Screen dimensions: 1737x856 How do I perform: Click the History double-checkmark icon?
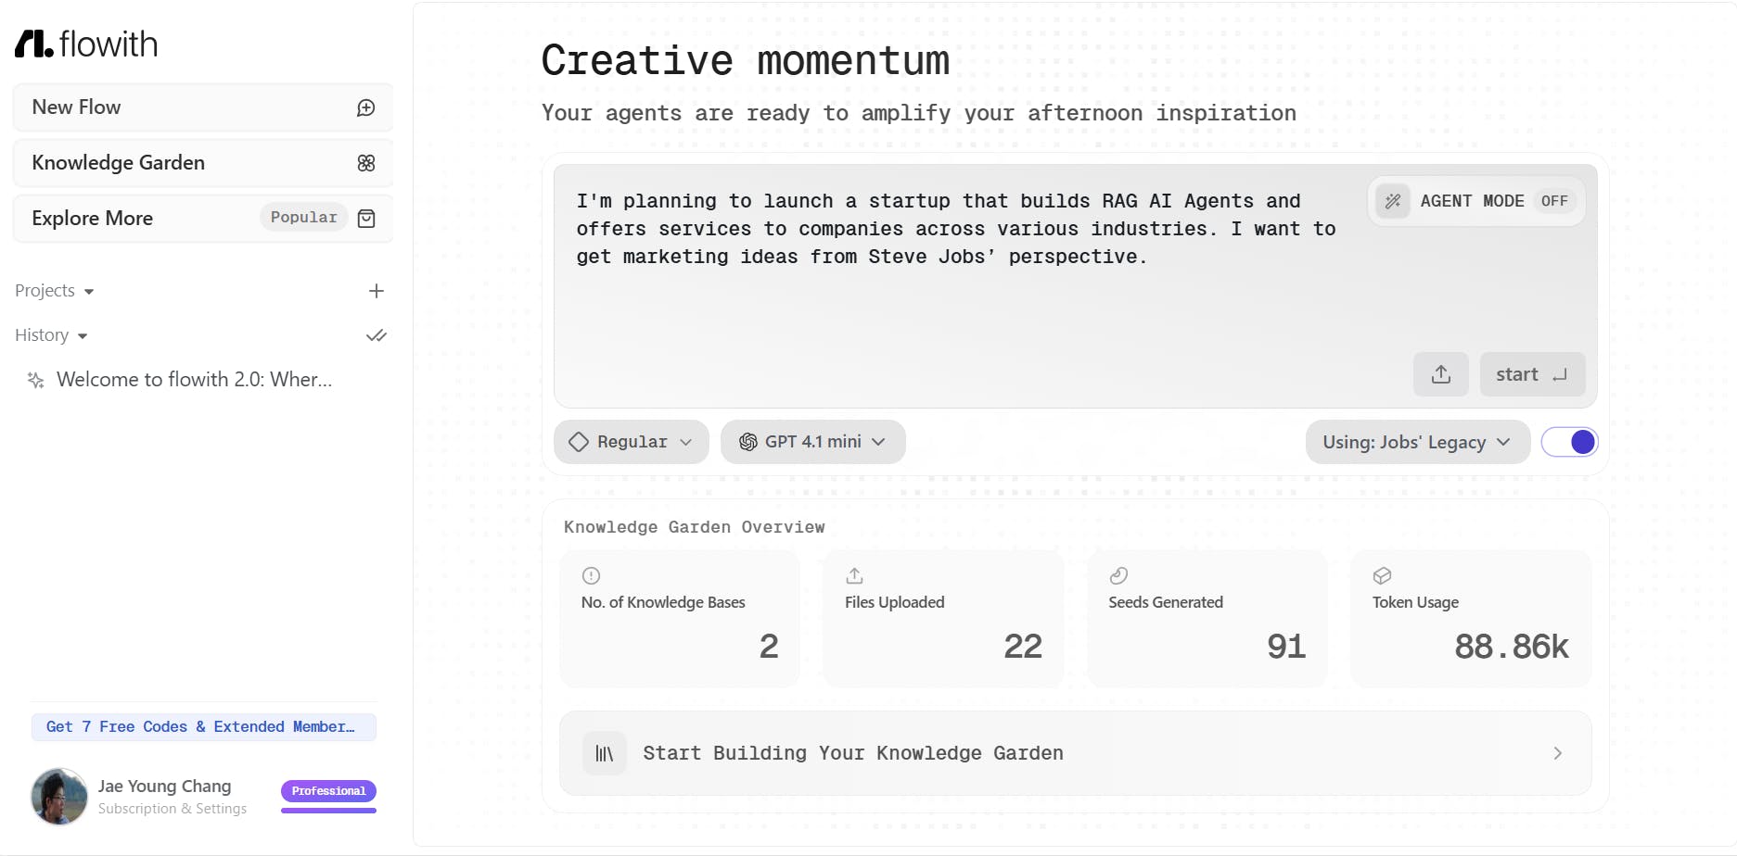tap(376, 335)
